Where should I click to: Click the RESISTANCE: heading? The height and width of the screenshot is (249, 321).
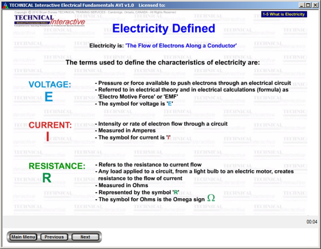coord(57,166)
